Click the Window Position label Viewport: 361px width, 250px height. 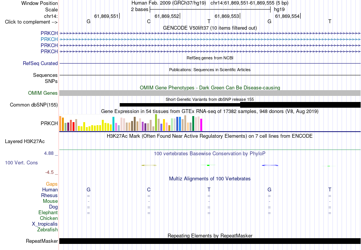click(40, 3)
